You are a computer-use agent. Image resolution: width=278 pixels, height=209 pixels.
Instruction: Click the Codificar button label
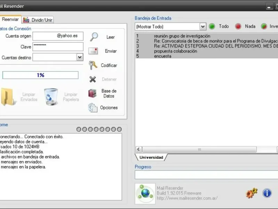[x=109, y=65]
